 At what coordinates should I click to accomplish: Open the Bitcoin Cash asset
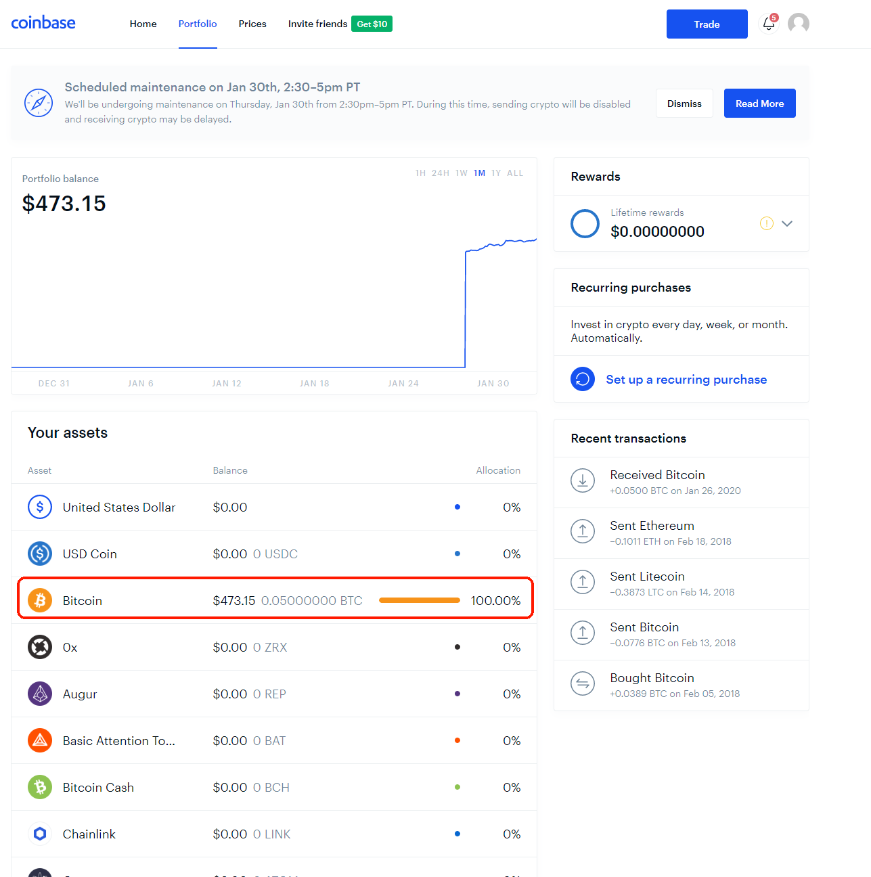point(274,787)
